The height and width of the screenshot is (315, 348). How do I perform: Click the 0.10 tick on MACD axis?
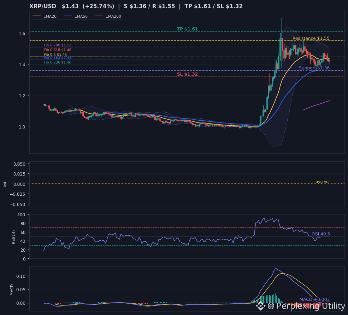[x=21, y=276]
